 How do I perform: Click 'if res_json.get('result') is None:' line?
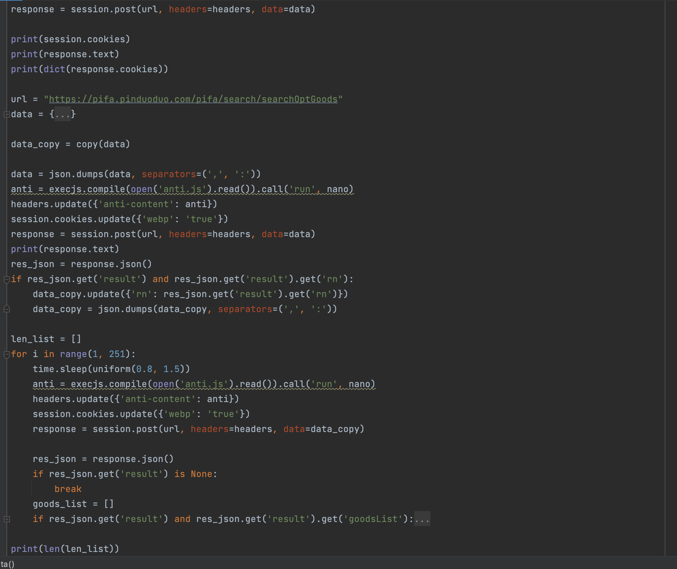[x=125, y=474]
